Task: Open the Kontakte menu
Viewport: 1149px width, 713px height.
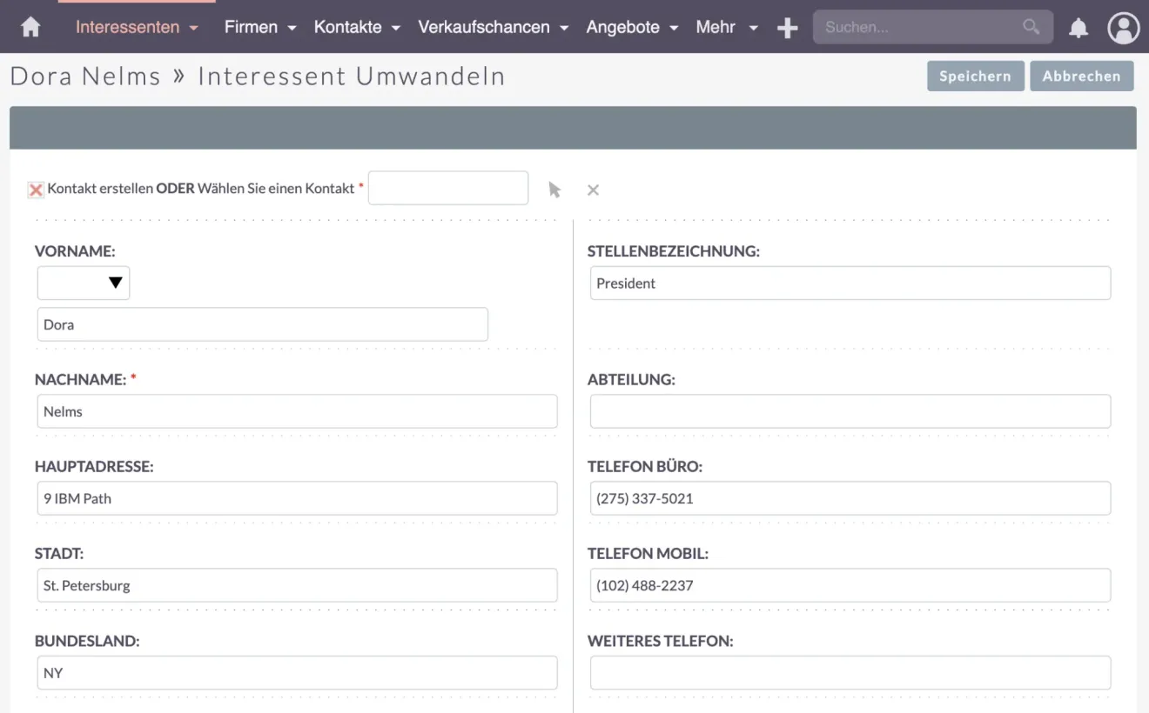Action: (356, 27)
